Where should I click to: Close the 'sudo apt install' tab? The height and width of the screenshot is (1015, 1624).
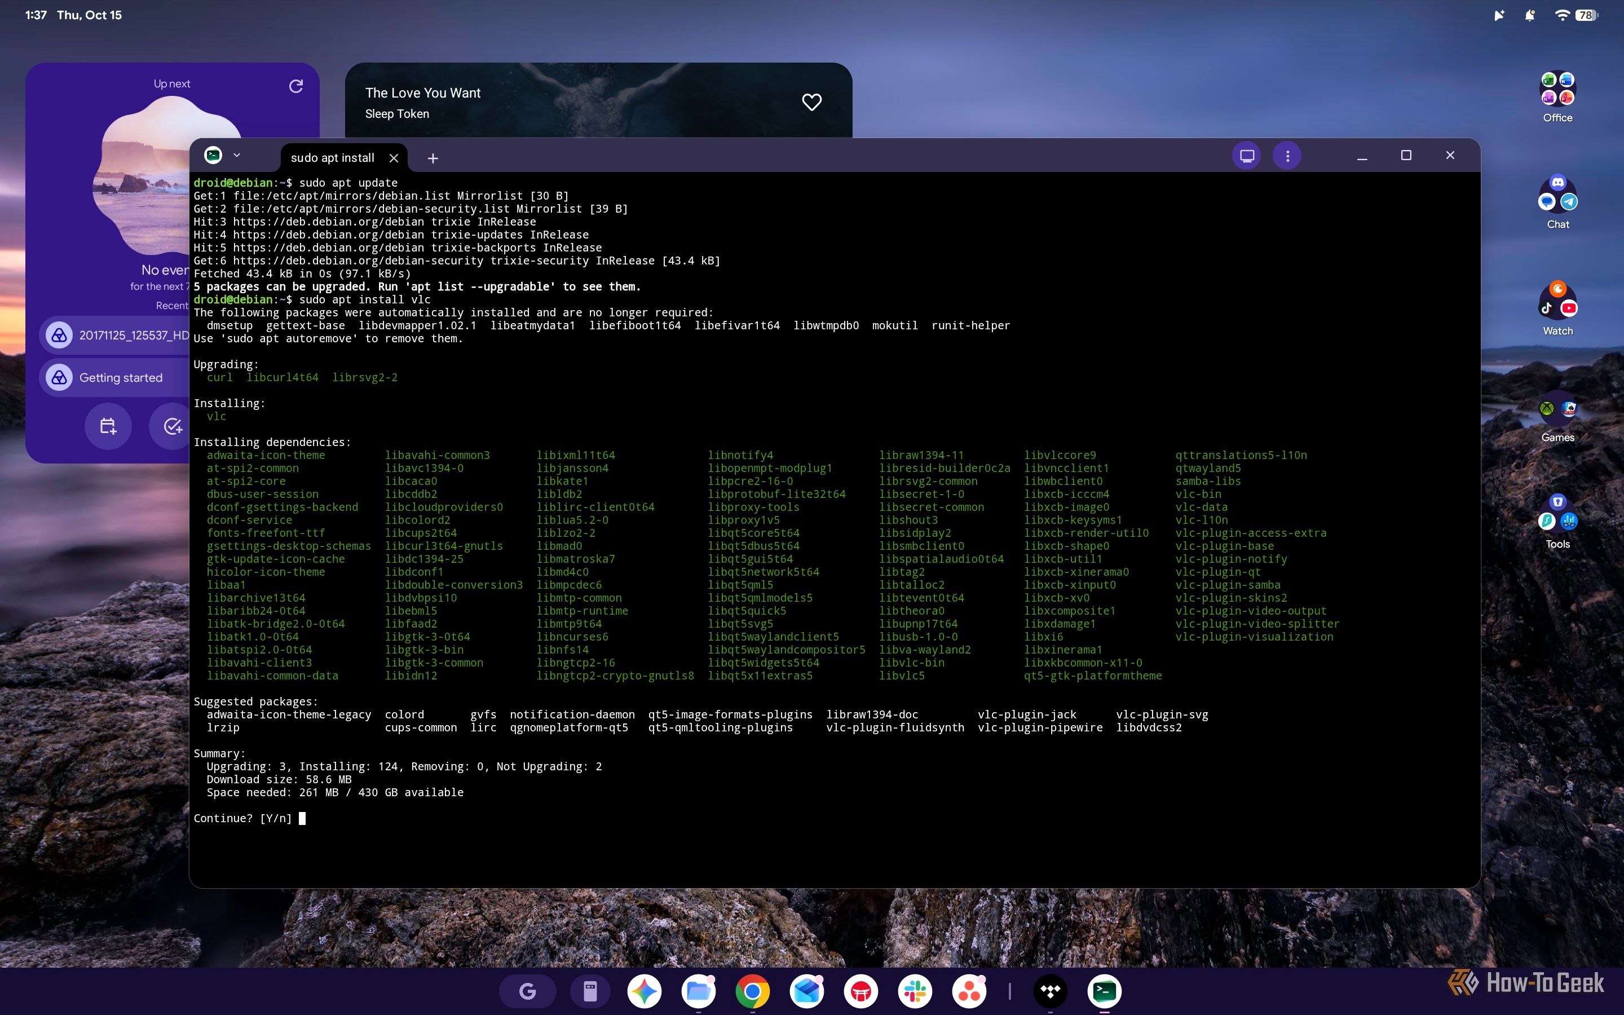(394, 158)
